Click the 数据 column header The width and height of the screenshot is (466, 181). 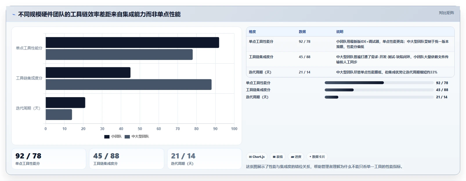tap(302, 32)
